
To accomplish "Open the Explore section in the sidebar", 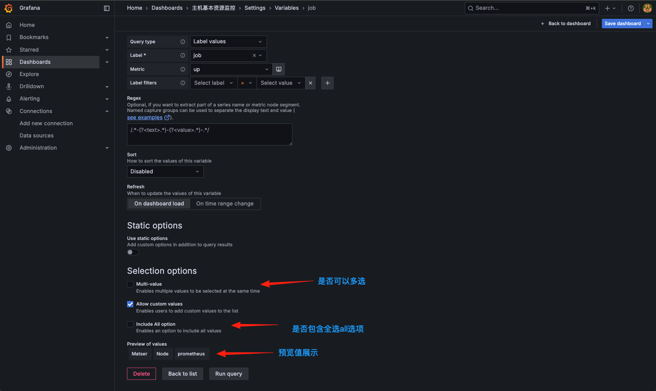I will tap(29, 74).
